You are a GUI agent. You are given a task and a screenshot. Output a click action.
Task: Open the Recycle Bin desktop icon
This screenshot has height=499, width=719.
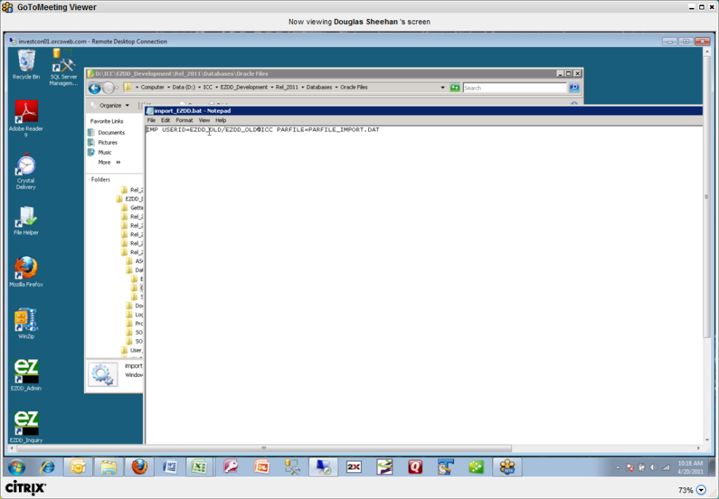26,62
